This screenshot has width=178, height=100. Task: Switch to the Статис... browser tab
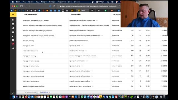[82, 11]
